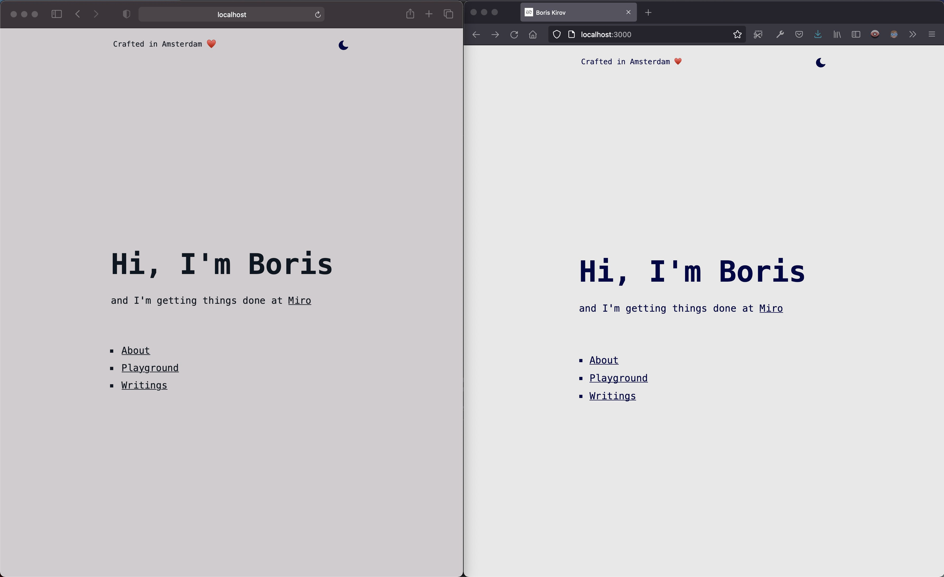Open Firefox library bookshelf icon
The height and width of the screenshot is (577, 944).
tap(837, 34)
